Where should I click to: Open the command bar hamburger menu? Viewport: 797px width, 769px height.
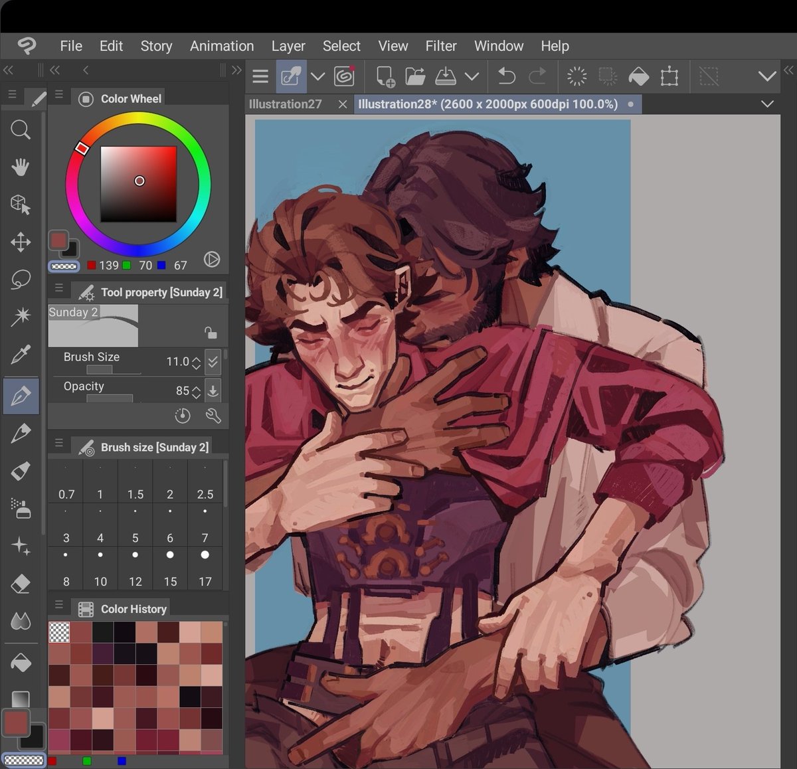point(260,77)
